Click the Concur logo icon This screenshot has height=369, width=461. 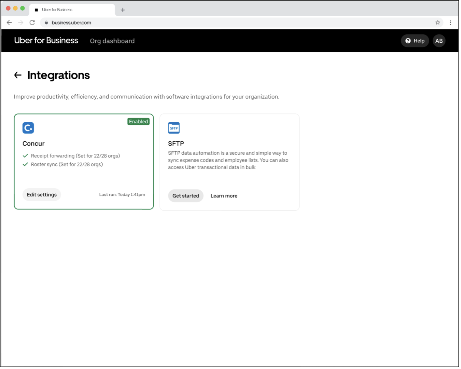(28, 128)
